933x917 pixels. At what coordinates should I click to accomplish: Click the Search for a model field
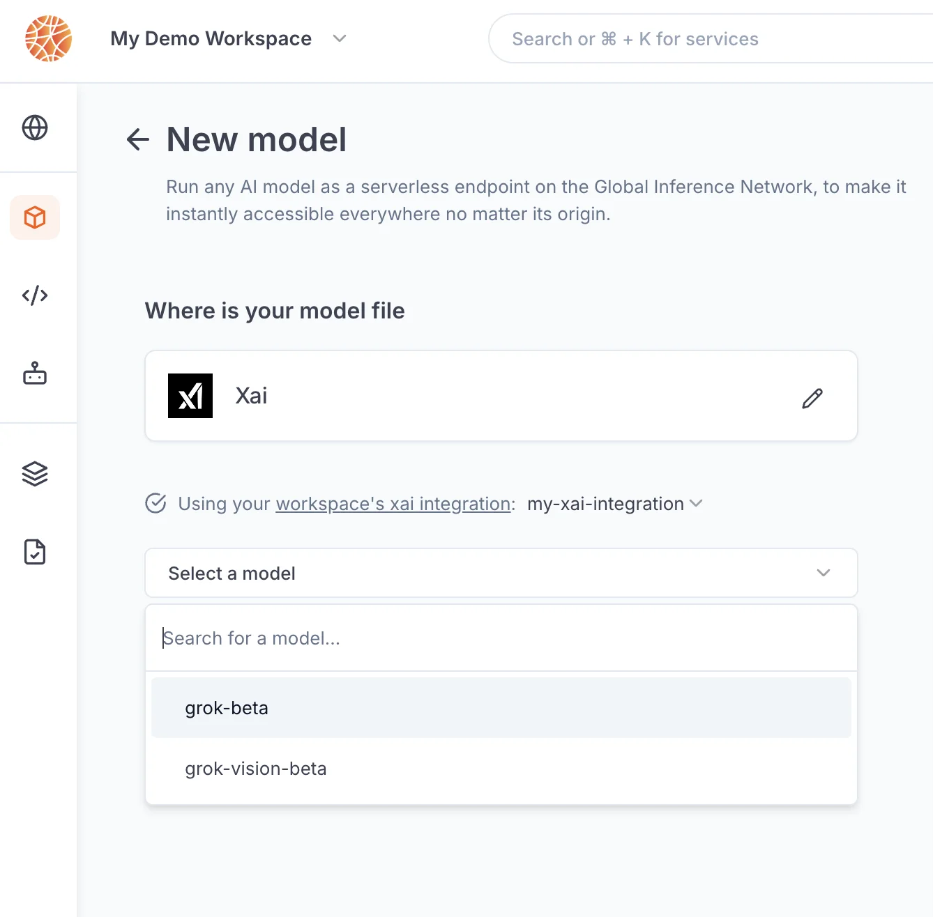(x=501, y=638)
